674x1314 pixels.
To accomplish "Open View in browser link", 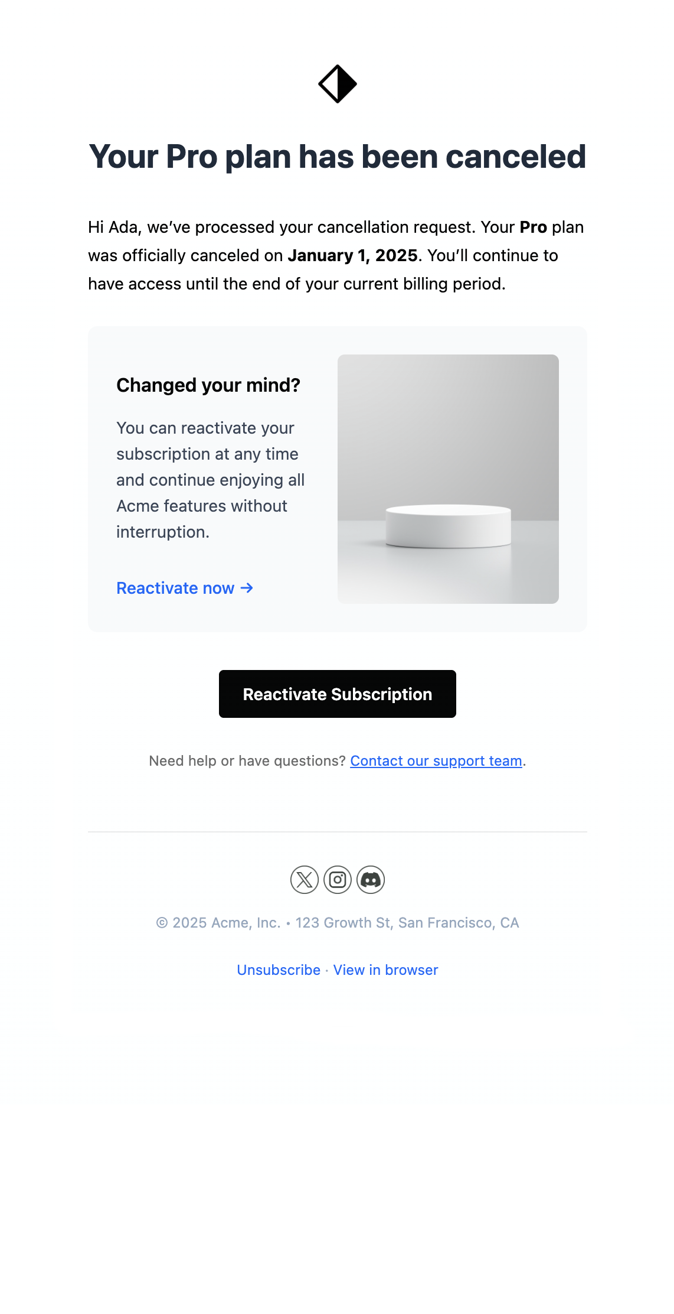I will click(386, 970).
